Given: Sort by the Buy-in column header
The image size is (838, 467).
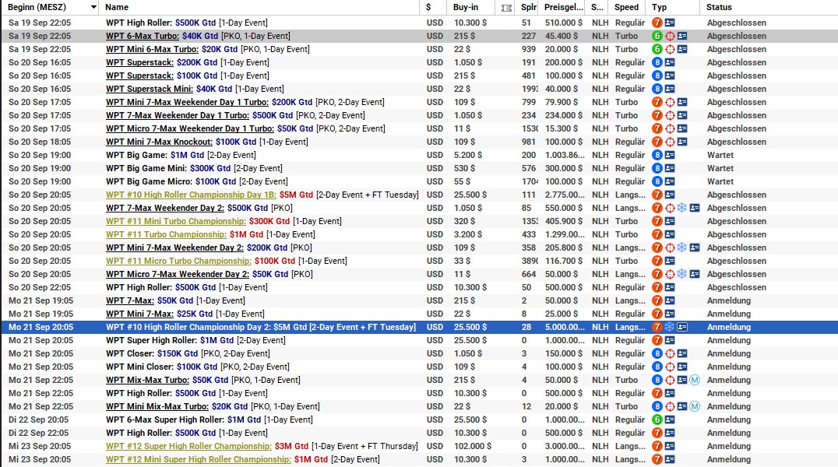Looking at the screenshot, I should point(466,8).
